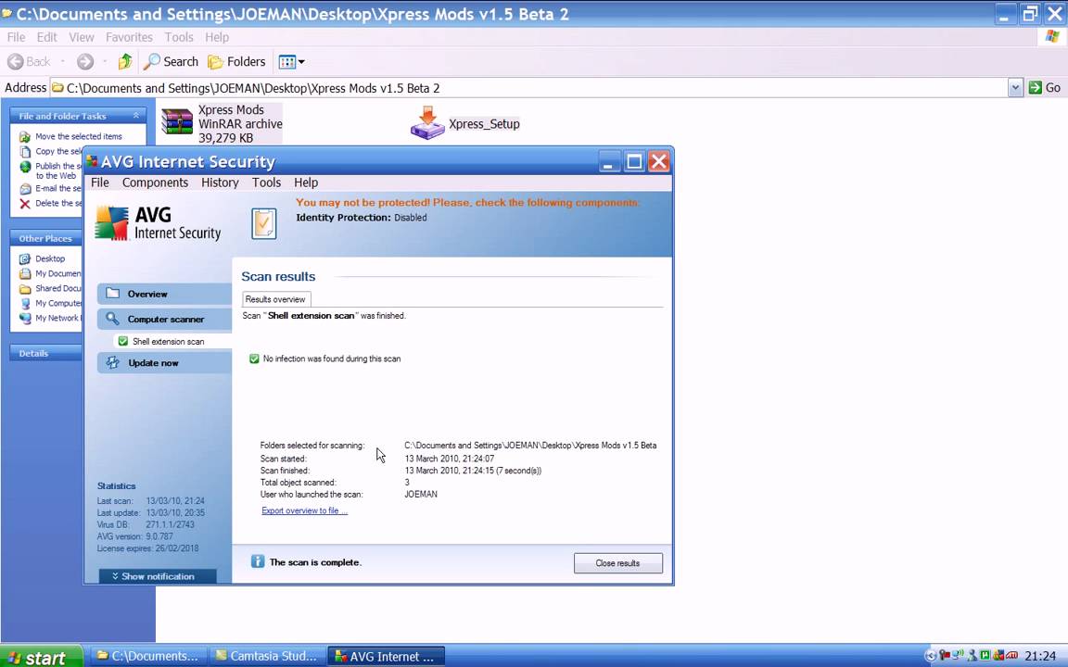Image resolution: width=1068 pixels, height=667 pixels.
Task: Click Update now in AVG sidebar
Action: pyautogui.click(x=164, y=363)
